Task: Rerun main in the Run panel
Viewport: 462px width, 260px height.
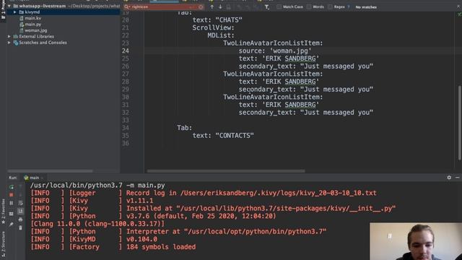Action: [x=12, y=187]
